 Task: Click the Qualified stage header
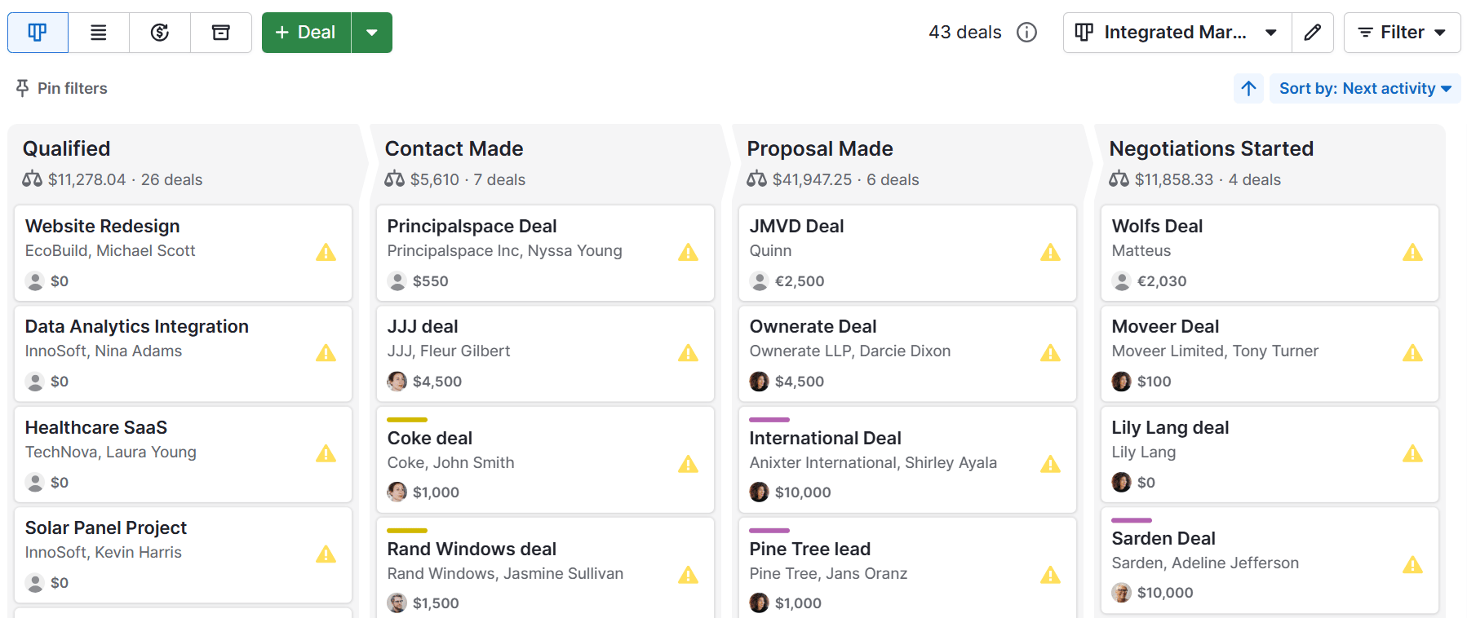(x=66, y=148)
